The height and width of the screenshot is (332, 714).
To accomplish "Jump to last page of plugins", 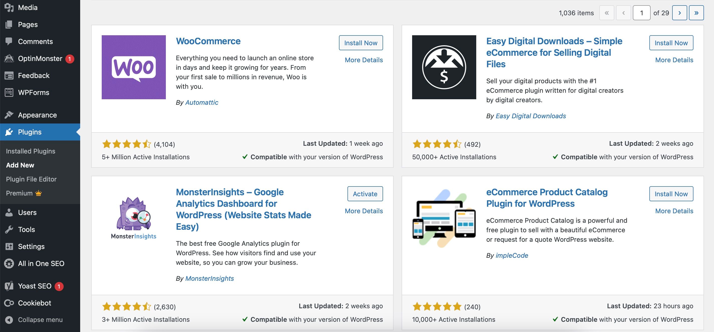I will (696, 13).
